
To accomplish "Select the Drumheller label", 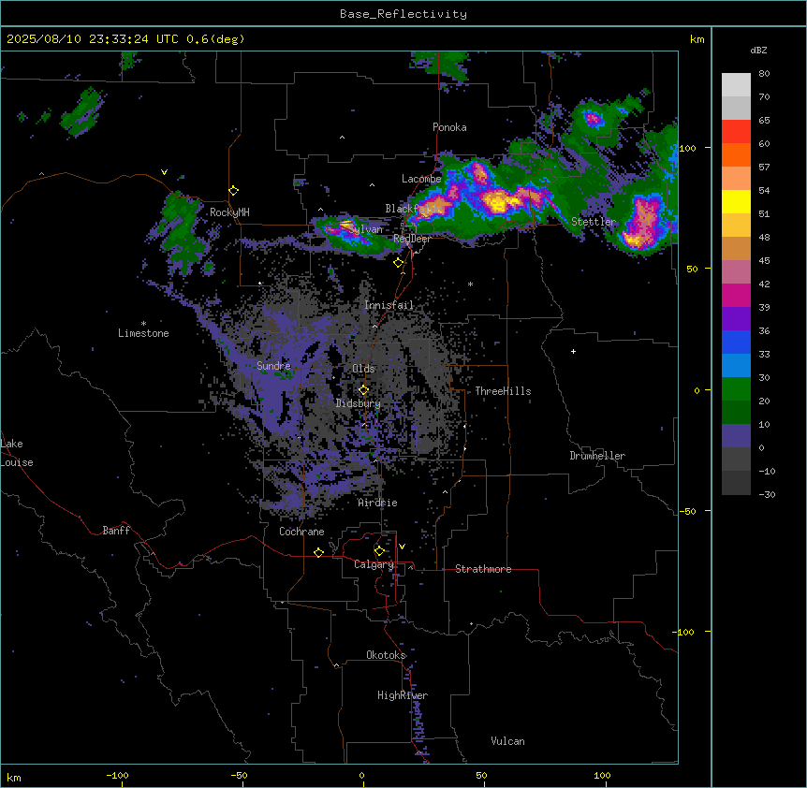I will 597,456.
